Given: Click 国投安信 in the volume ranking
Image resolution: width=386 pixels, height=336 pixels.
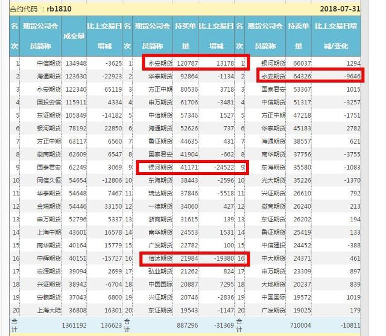Looking at the screenshot, I should pos(49,103).
